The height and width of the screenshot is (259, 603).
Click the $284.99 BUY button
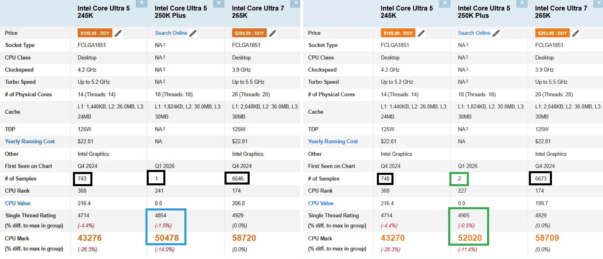249,33
